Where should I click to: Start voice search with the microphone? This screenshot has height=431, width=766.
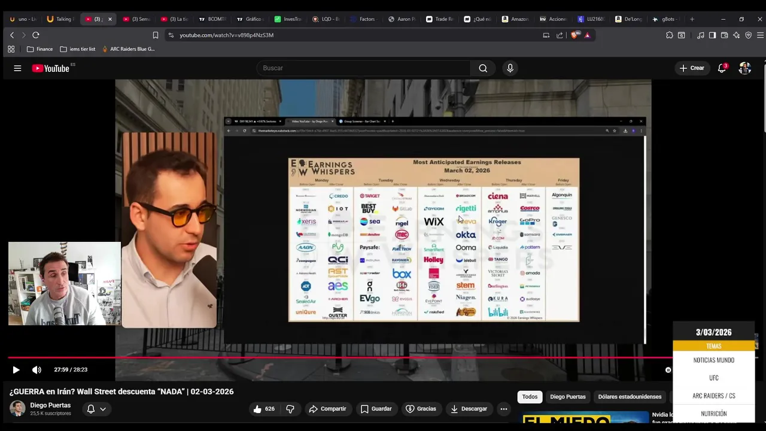[x=510, y=68]
